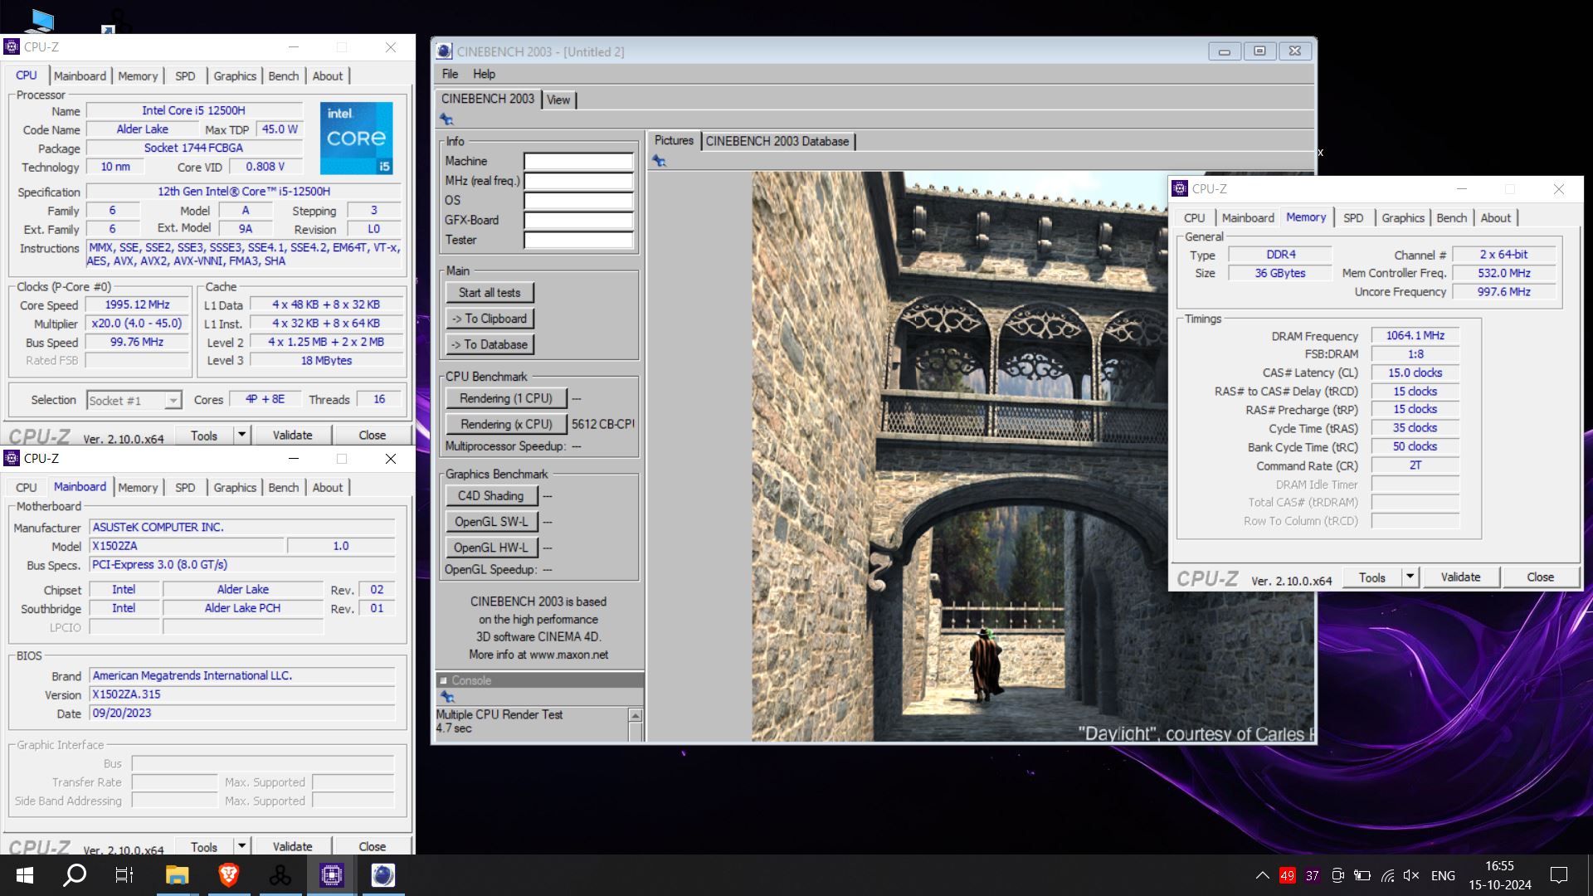The width and height of the screenshot is (1593, 896).
Task: Switch to CINEBENCH on the taskbar
Action: [x=382, y=875]
